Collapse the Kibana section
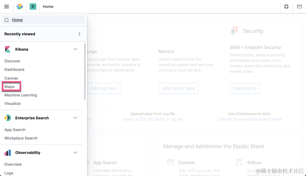The height and width of the screenshot is (176, 306). click(x=75, y=49)
